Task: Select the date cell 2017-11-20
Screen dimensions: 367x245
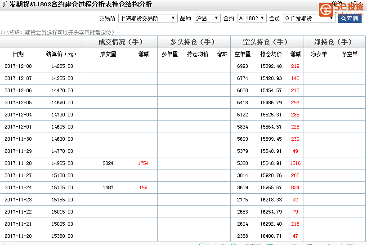Action: click(18, 236)
